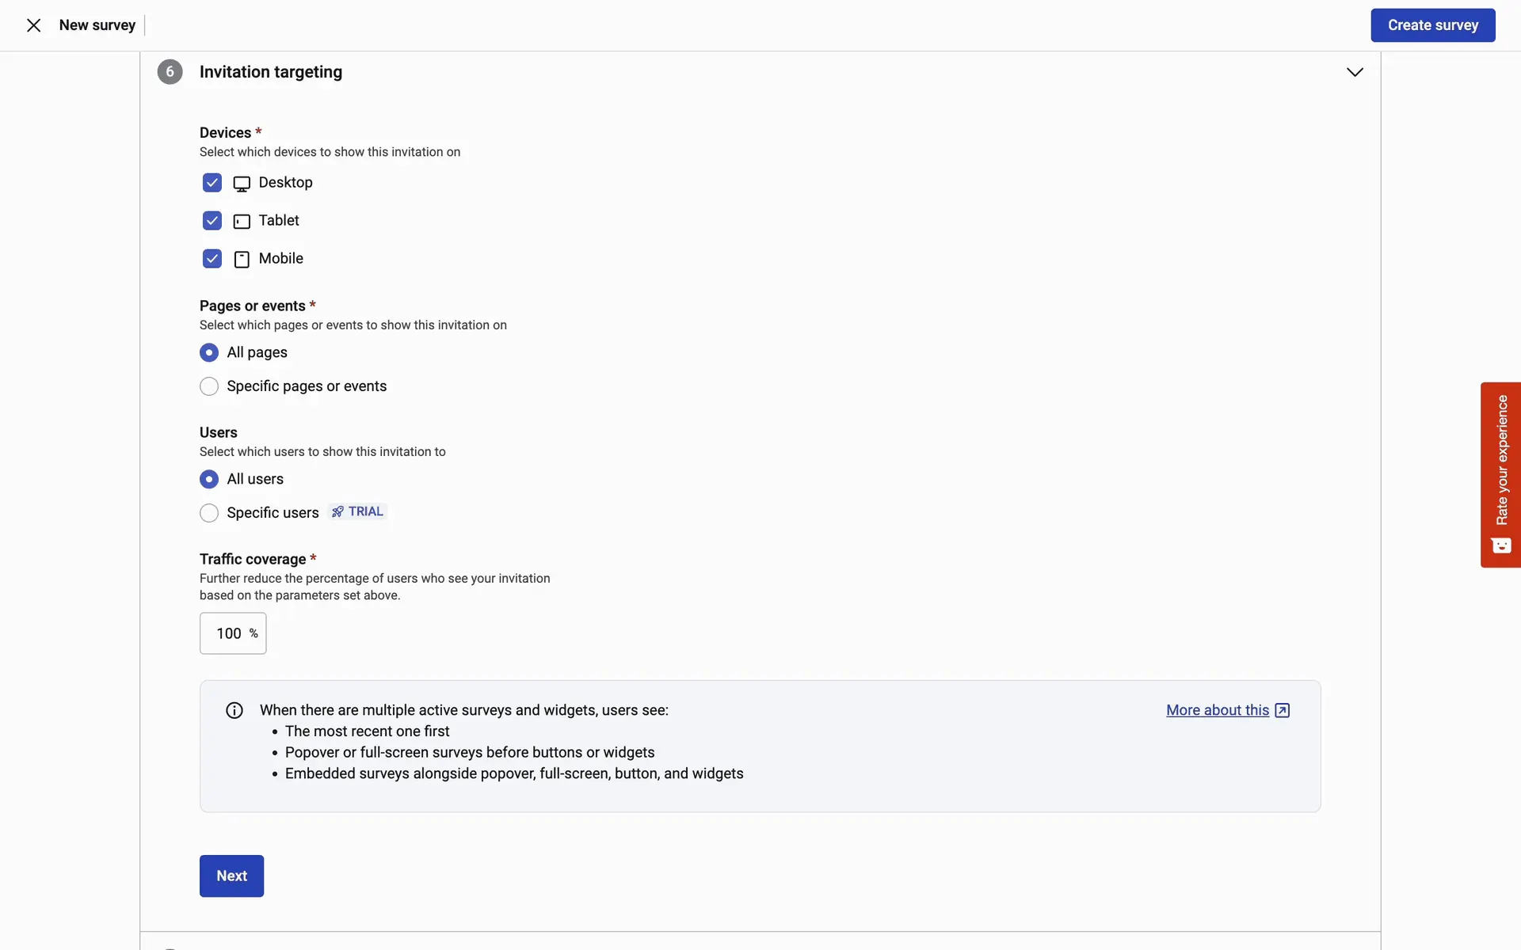The width and height of the screenshot is (1521, 950).
Task: Select Specific pages or events option
Action: coord(209,386)
